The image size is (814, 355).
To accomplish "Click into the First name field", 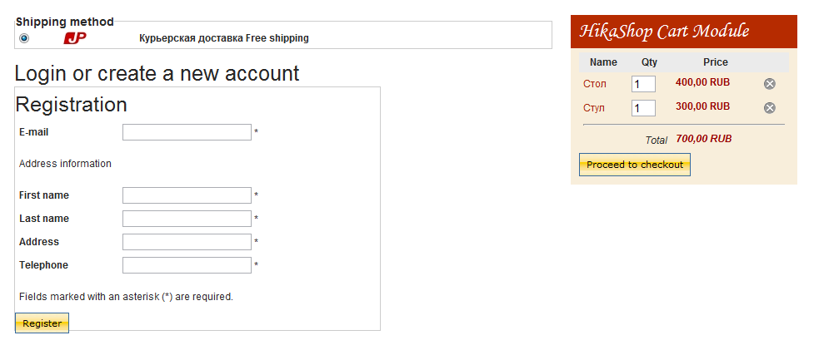I will (187, 195).
